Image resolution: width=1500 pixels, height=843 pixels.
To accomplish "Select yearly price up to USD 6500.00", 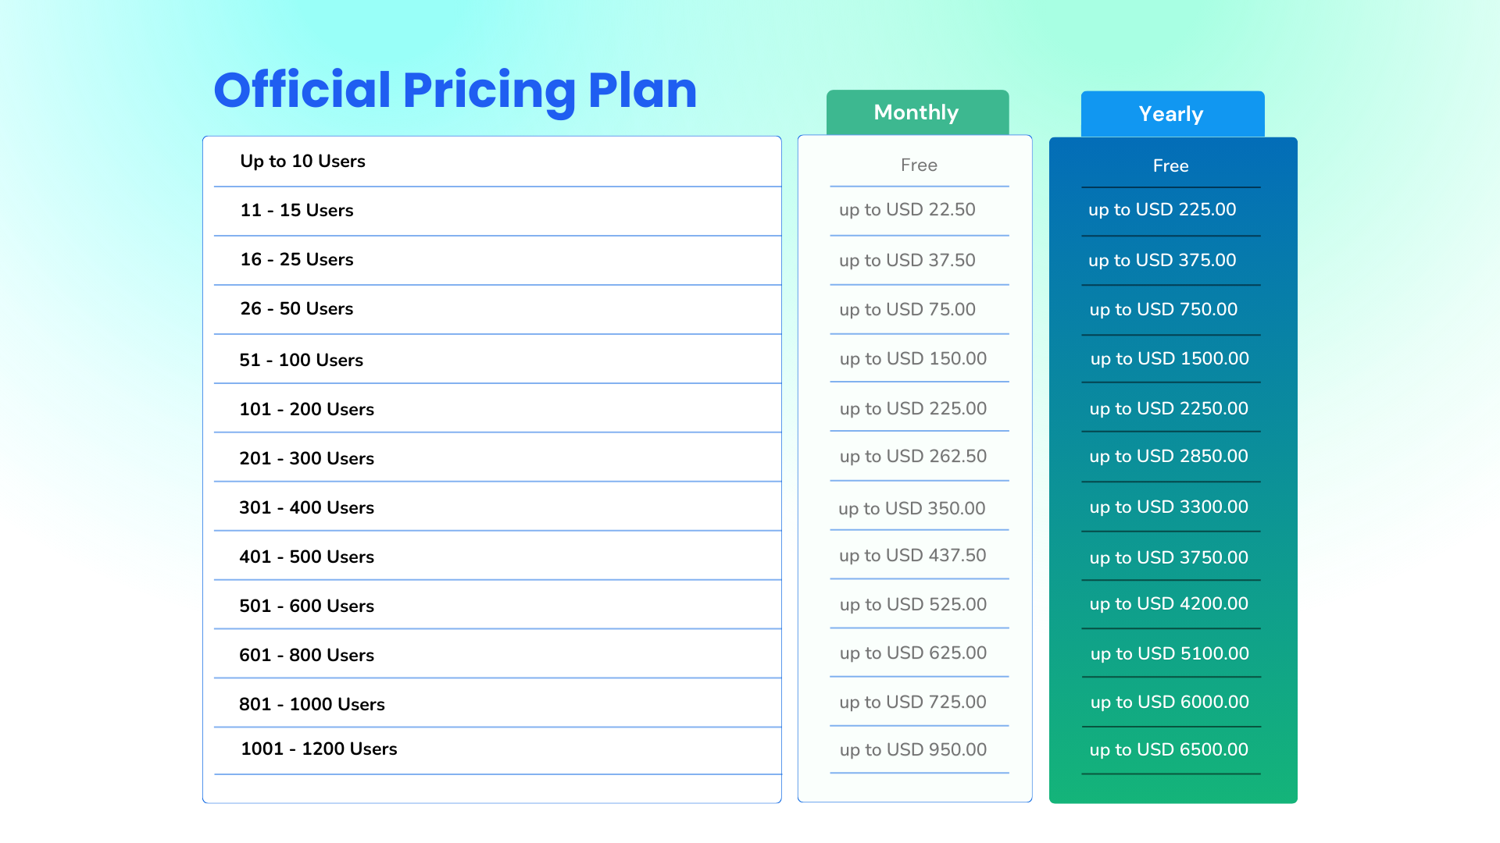I will pos(1169,750).
